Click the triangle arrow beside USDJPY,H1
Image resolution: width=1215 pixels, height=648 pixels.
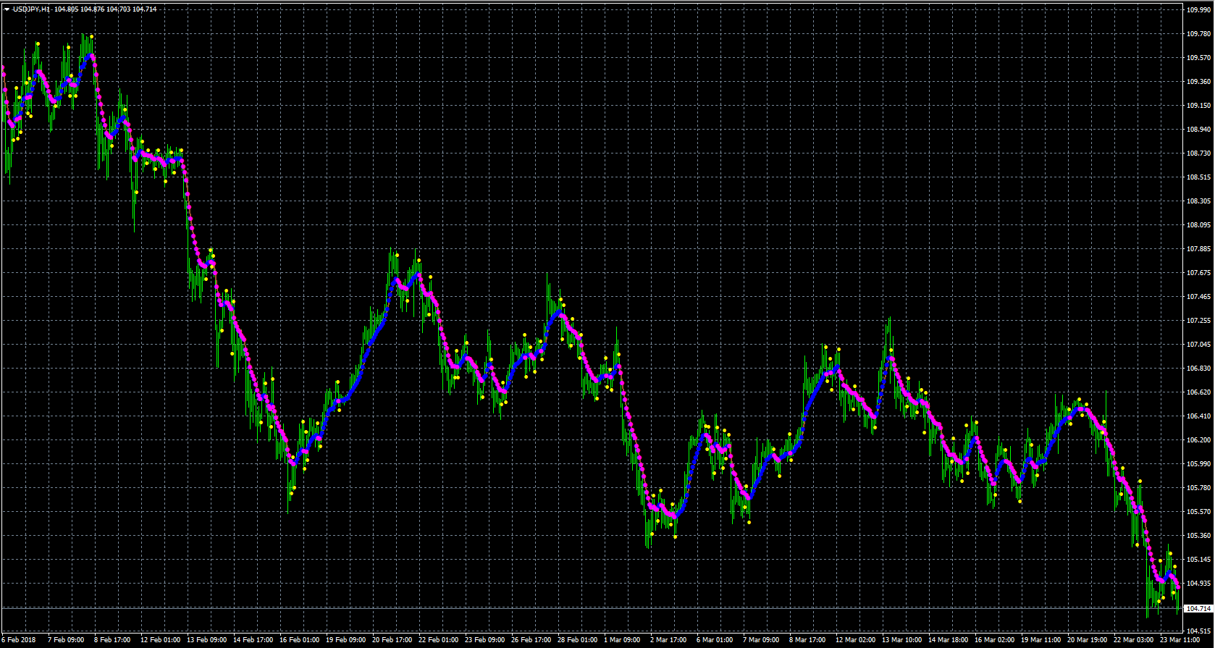7,9
